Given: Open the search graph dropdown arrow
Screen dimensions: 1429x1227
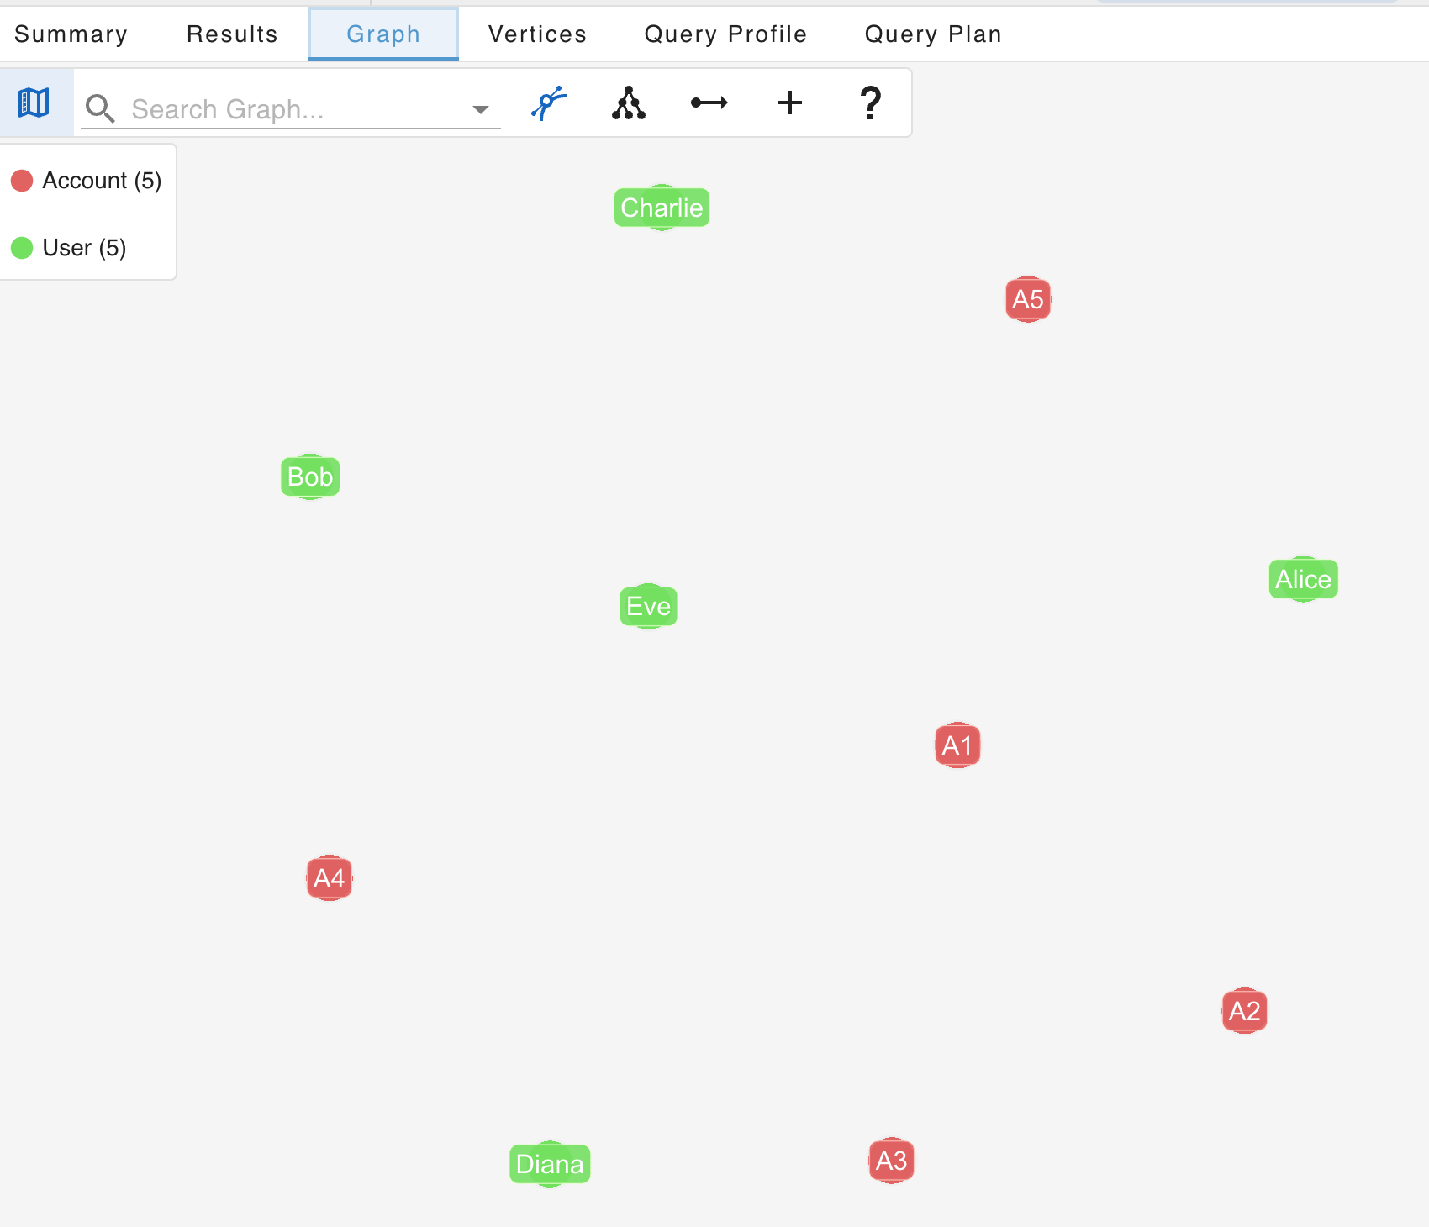Looking at the screenshot, I should [x=480, y=108].
